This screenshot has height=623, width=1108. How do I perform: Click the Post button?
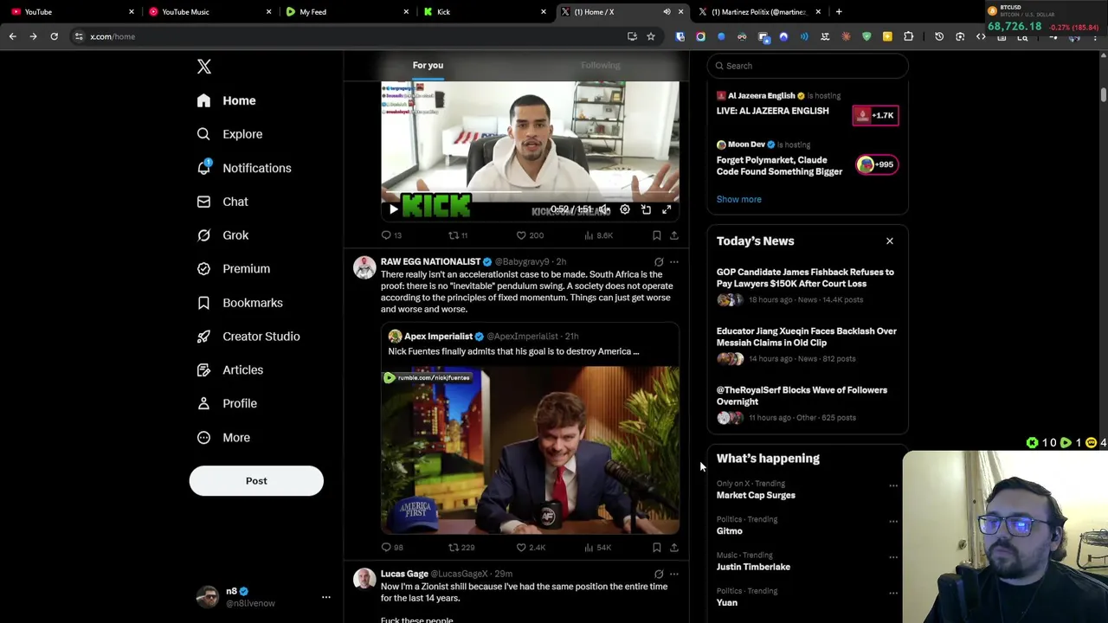pos(256,480)
